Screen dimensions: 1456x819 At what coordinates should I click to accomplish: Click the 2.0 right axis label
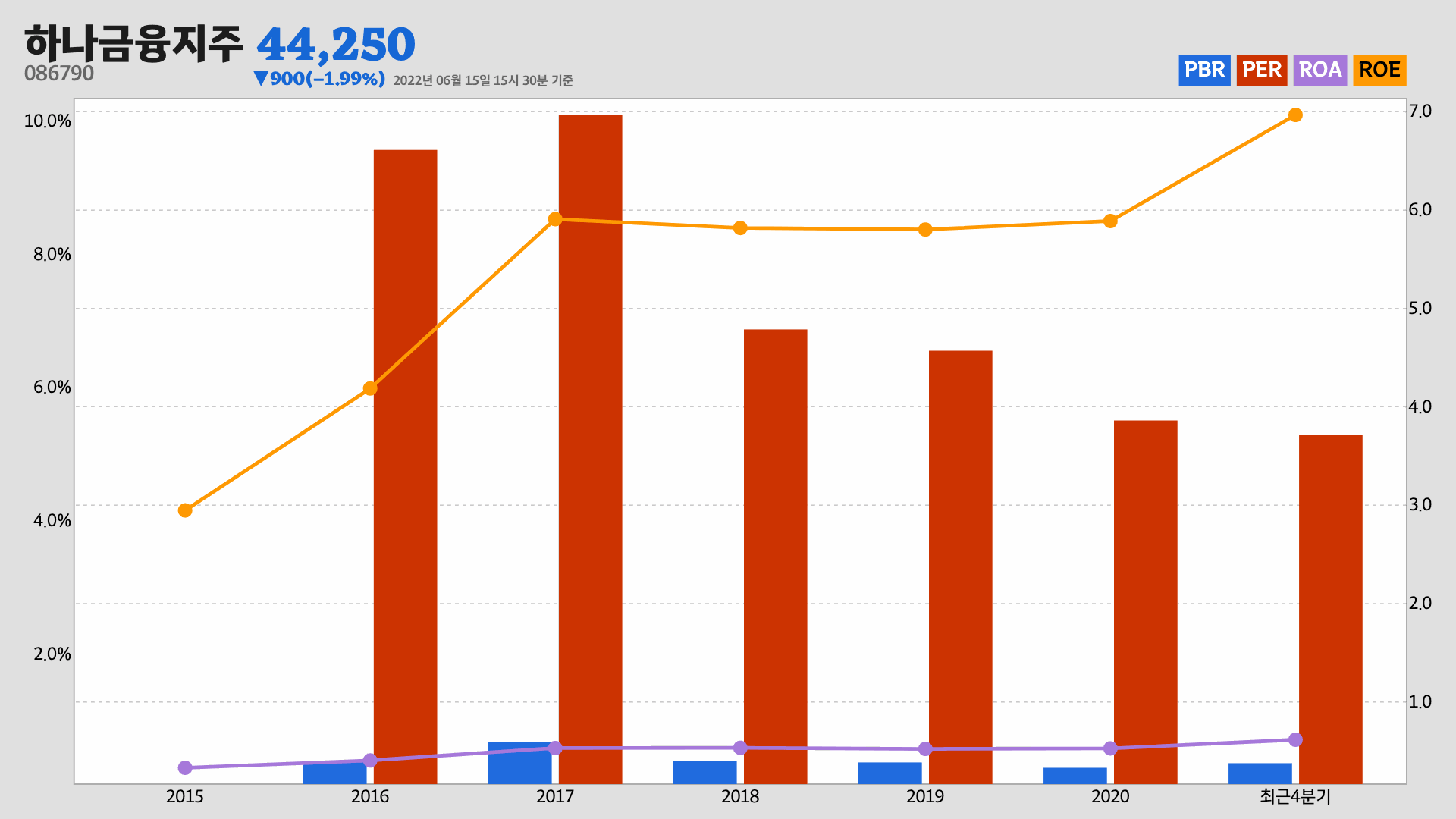[1420, 604]
